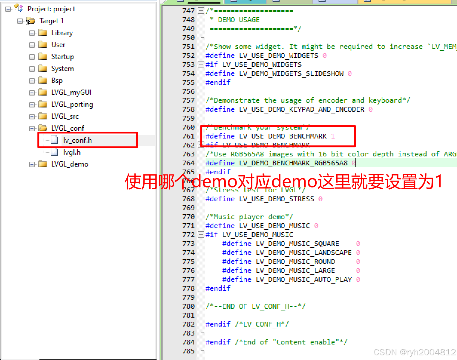Expand the Library group in project tree

click(32, 33)
